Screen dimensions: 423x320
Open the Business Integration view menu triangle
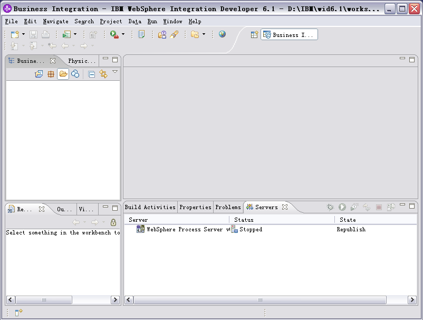pos(115,72)
